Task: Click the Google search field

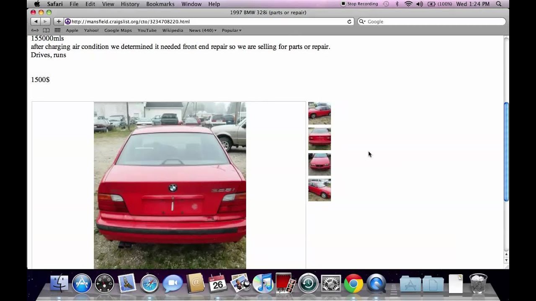Action: pos(431,21)
